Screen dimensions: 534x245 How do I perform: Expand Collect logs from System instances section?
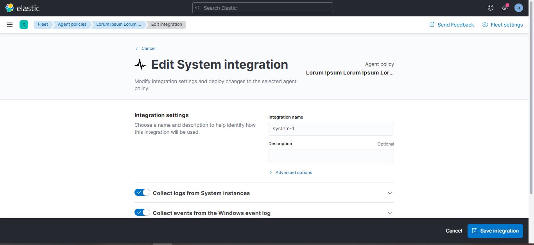point(390,193)
